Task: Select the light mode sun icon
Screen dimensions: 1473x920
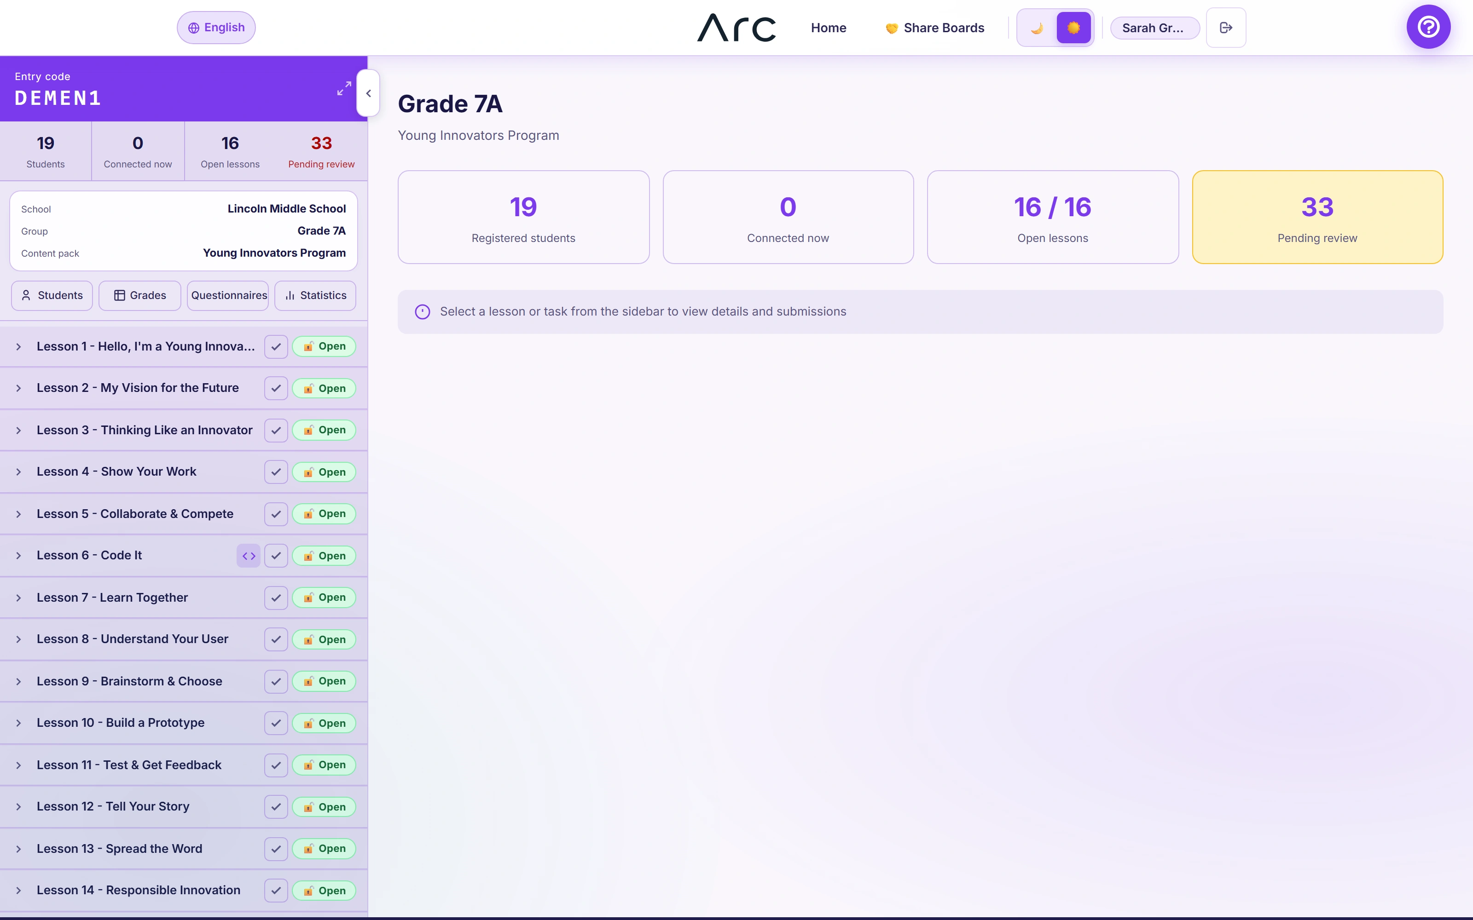Action: point(1073,28)
